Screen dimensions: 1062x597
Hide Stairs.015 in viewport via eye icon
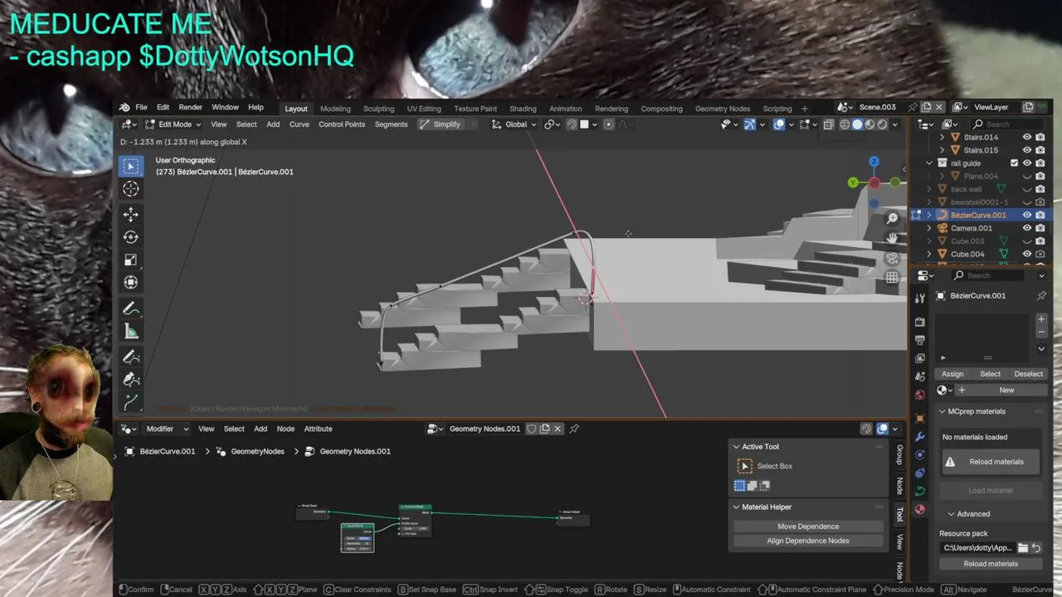(x=1027, y=150)
